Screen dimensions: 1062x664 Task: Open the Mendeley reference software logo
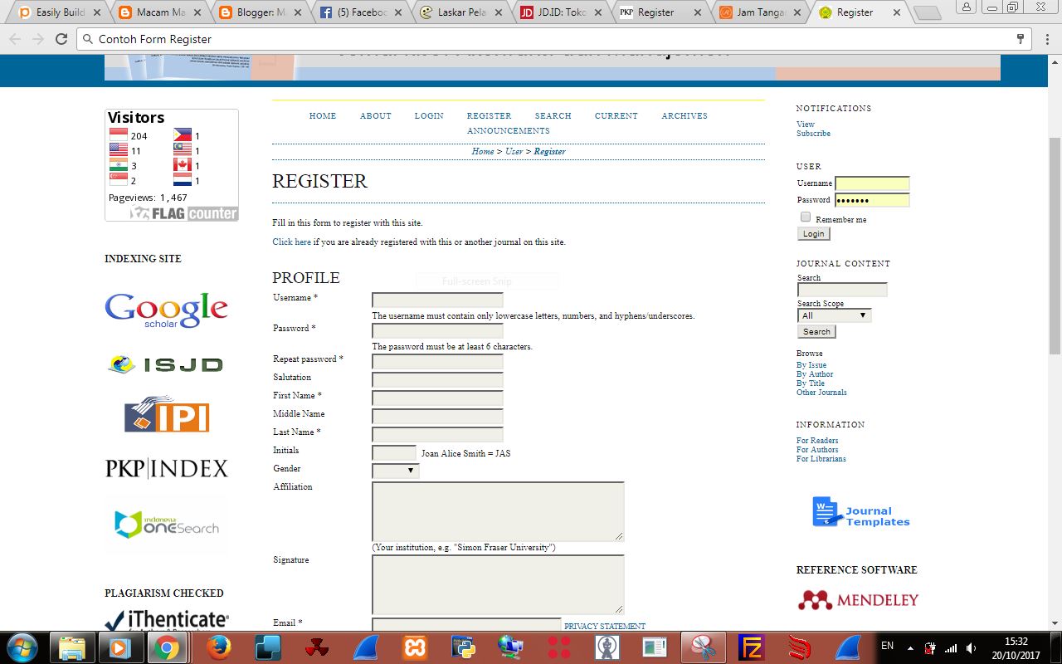coord(858,600)
